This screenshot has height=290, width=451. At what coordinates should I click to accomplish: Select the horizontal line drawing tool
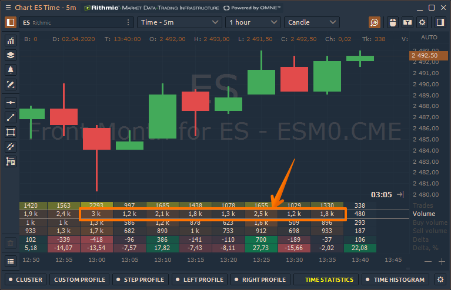click(10, 102)
